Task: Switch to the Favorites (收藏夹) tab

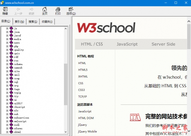Action: (x=47, y=22)
